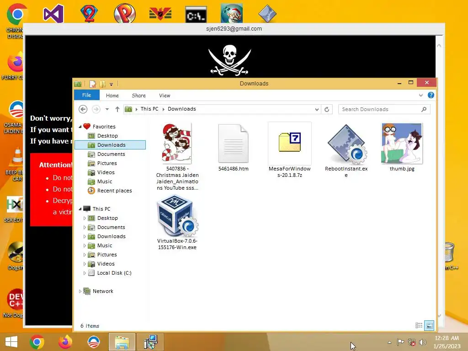Switch to large icons view layout

(x=429, y=325)
